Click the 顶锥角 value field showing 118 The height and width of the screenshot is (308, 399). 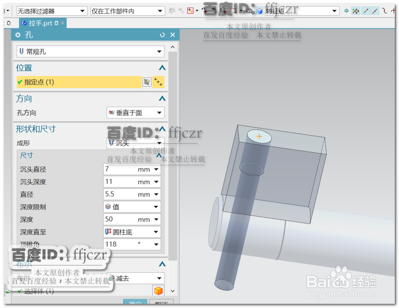click(120, 244)
